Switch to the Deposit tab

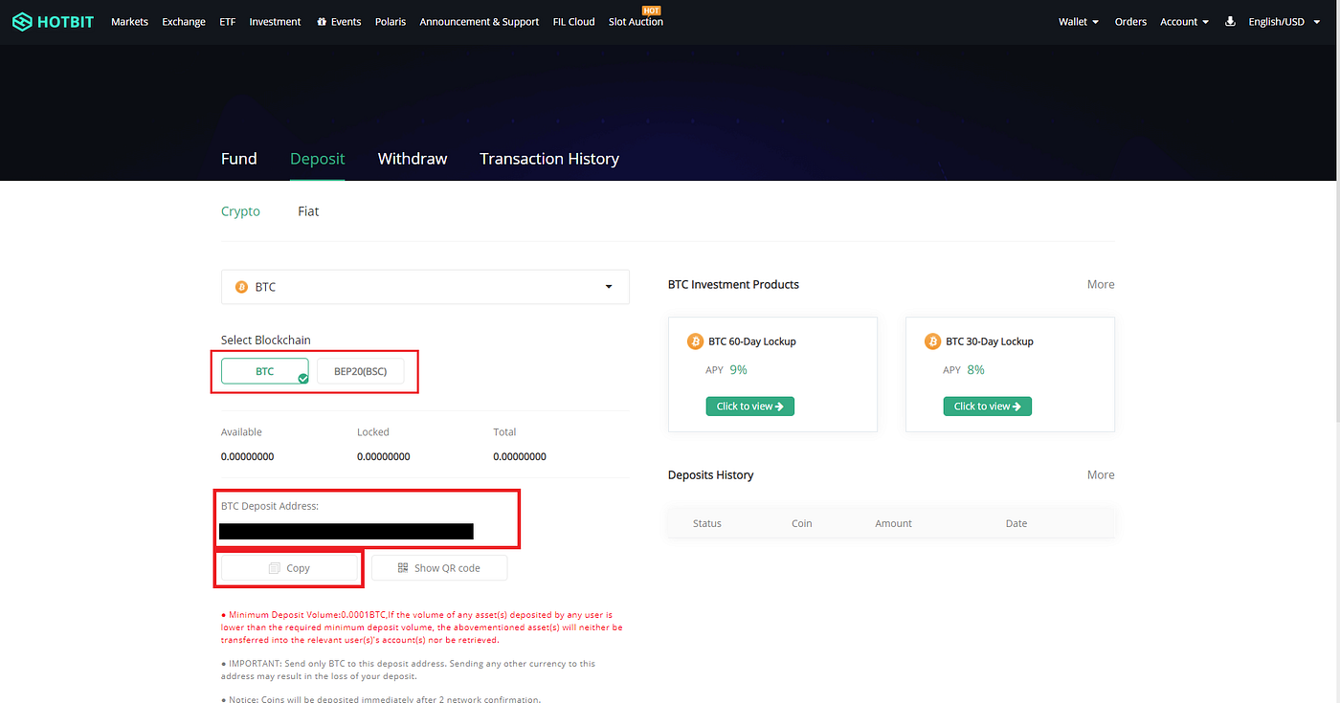click(318, 159)
